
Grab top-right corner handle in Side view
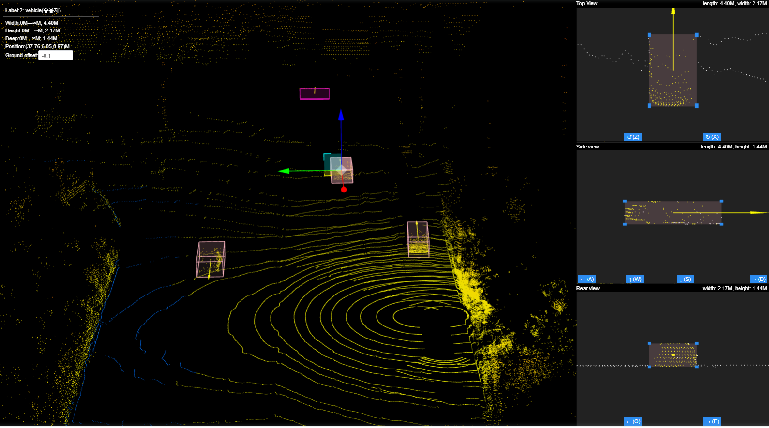(721, 201)
